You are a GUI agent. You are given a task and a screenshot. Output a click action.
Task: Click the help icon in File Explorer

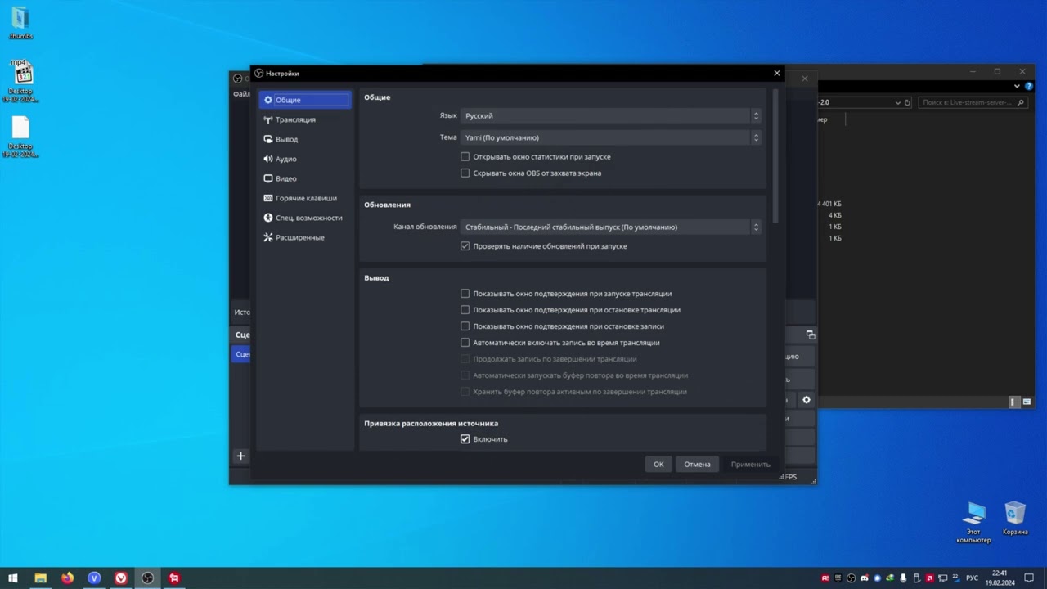tap(1029, 85)
